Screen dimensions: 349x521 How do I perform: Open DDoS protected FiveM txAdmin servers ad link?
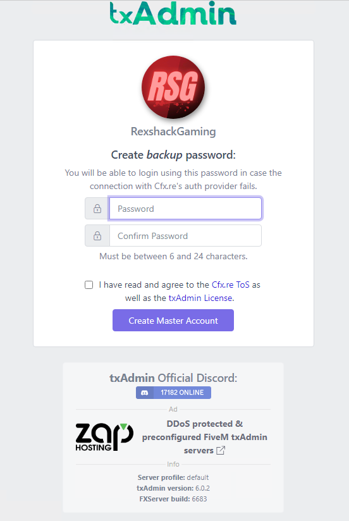point(204,437)
